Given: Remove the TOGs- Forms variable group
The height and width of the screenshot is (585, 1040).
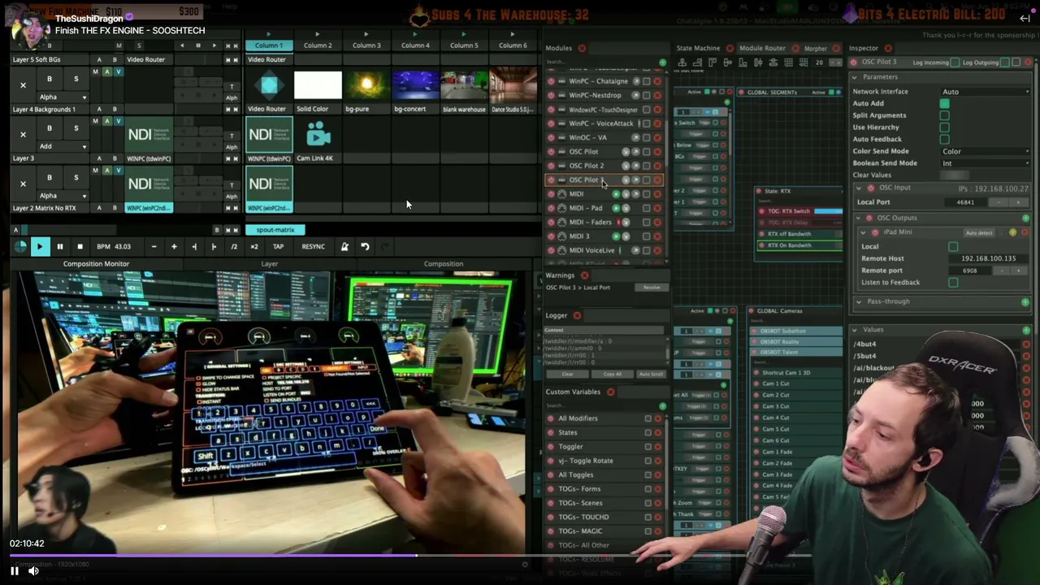Looking at the screenshot, I should tap(657, 489).
